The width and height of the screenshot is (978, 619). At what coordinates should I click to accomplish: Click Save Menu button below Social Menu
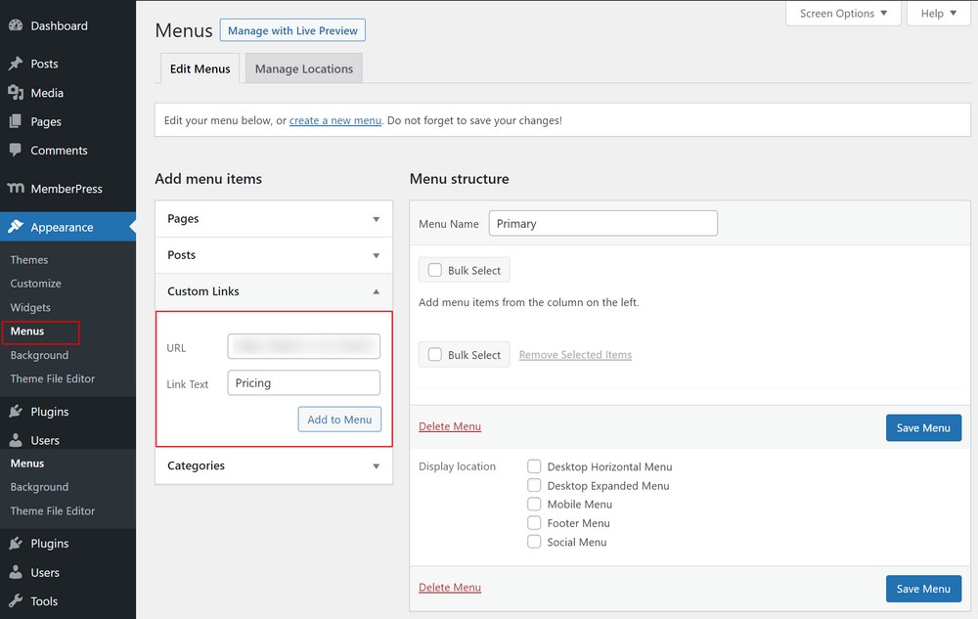click(x=924, y=589)
